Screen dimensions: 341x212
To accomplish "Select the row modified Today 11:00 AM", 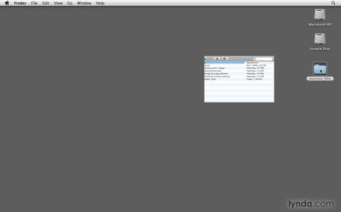I will [239, 79].
